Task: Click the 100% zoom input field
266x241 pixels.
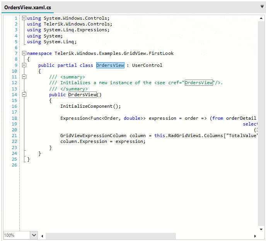Action: click(17, 235)
